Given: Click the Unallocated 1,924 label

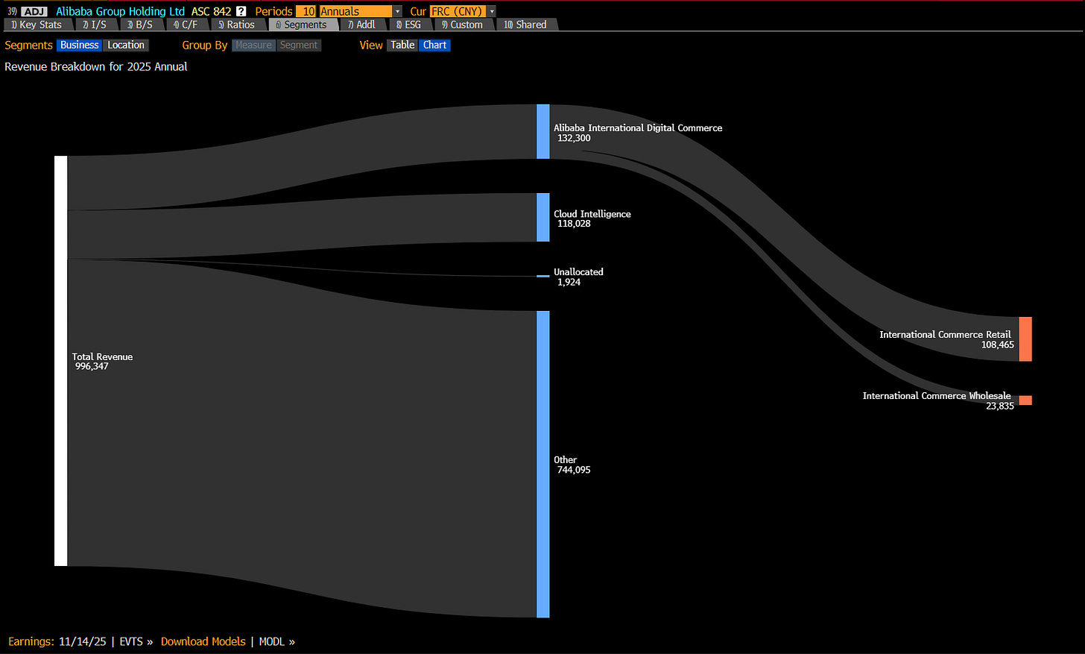Looking at the screenshot, I should coord(578,277).
